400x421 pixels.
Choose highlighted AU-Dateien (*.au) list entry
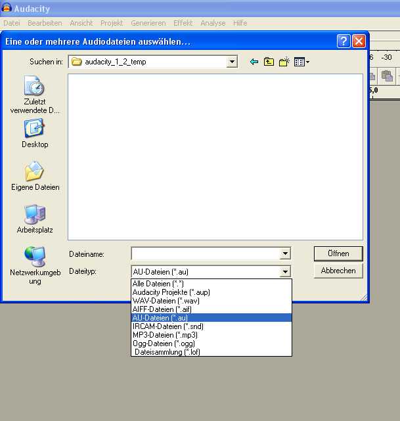point(211,318)
